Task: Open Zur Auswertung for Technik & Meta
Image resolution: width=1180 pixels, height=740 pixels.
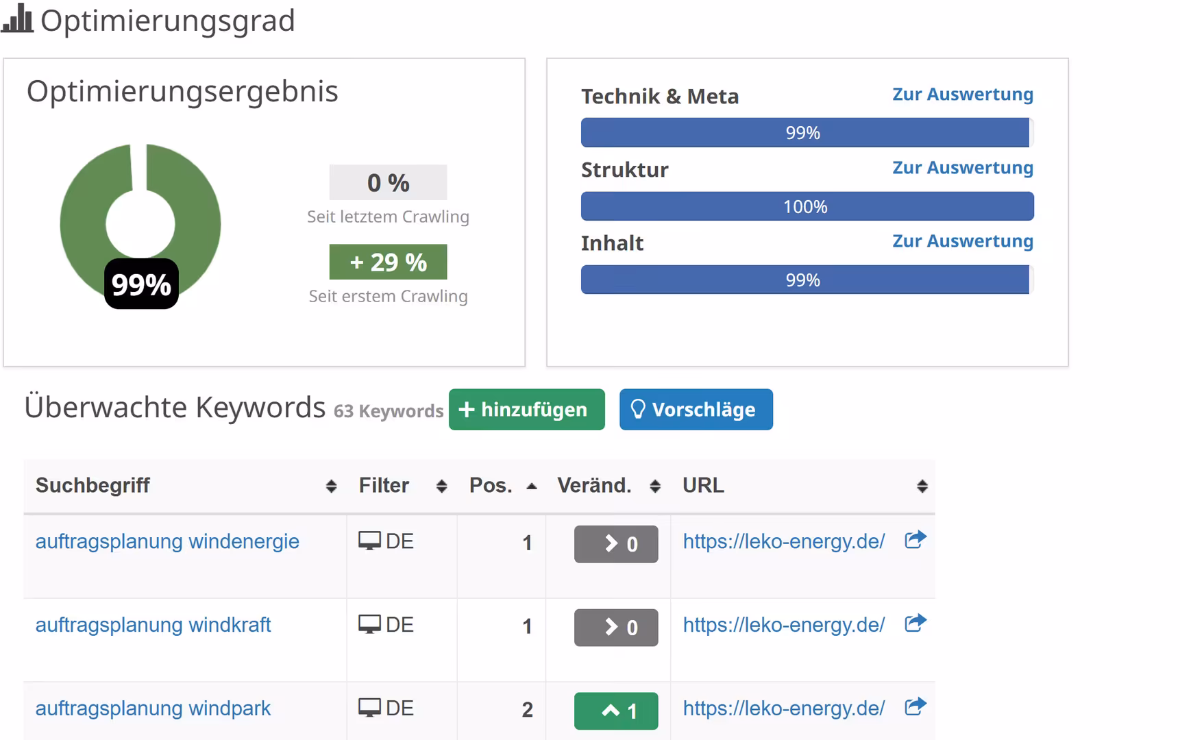Action: tap(962, 94)
